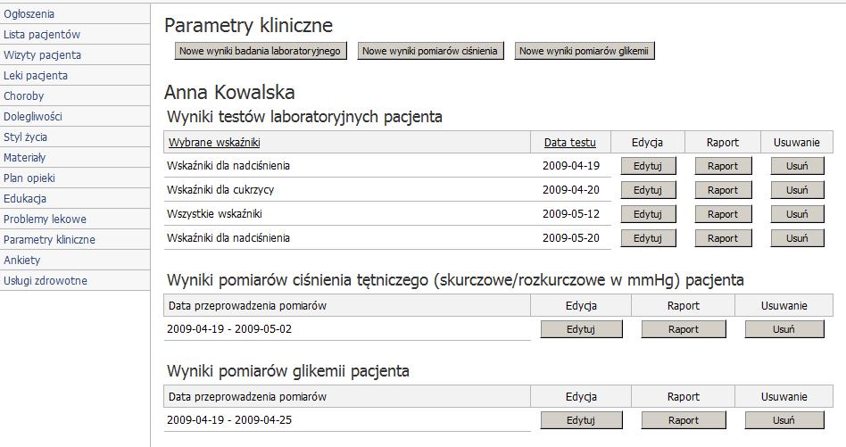Click Wyniki testów laboratoryjnych pacjenta heading

[x=304, y=117]
